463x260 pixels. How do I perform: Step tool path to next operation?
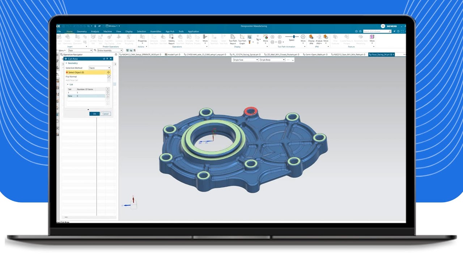tap(280, 42)
